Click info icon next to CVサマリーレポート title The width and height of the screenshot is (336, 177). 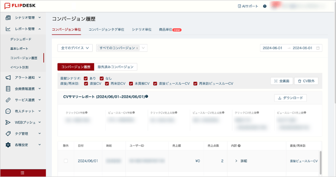(x=147, y=97)
